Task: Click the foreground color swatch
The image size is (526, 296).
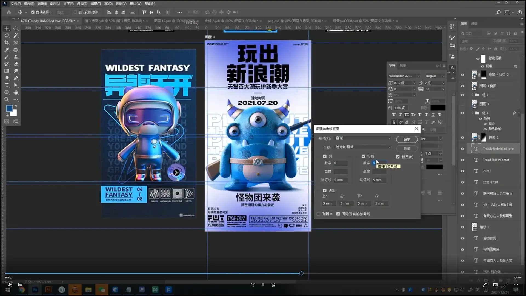Action: click(9, 108)
